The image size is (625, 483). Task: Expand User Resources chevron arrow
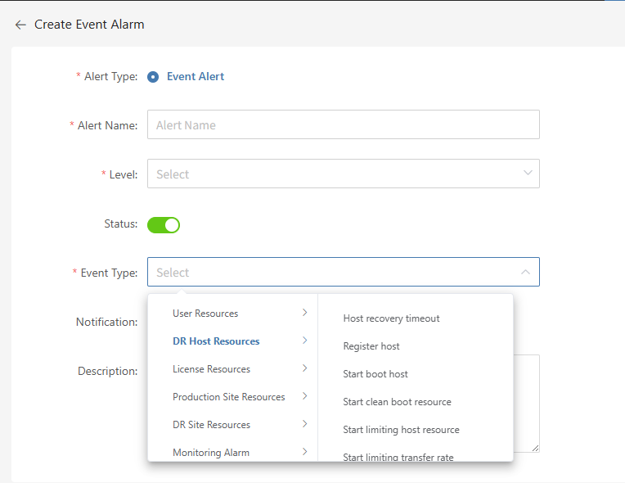click(304, 313)
